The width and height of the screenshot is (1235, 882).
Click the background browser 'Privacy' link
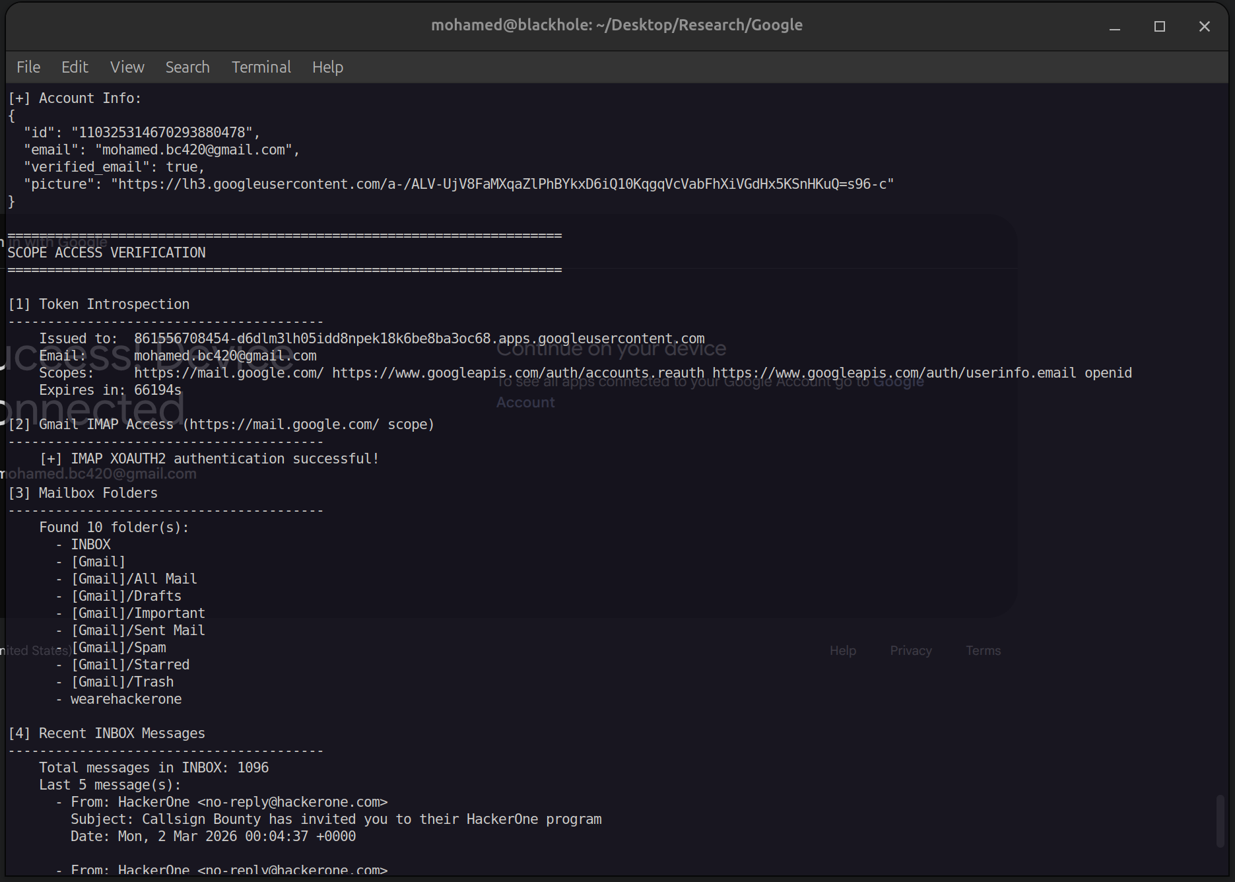(x=911, y=651)
